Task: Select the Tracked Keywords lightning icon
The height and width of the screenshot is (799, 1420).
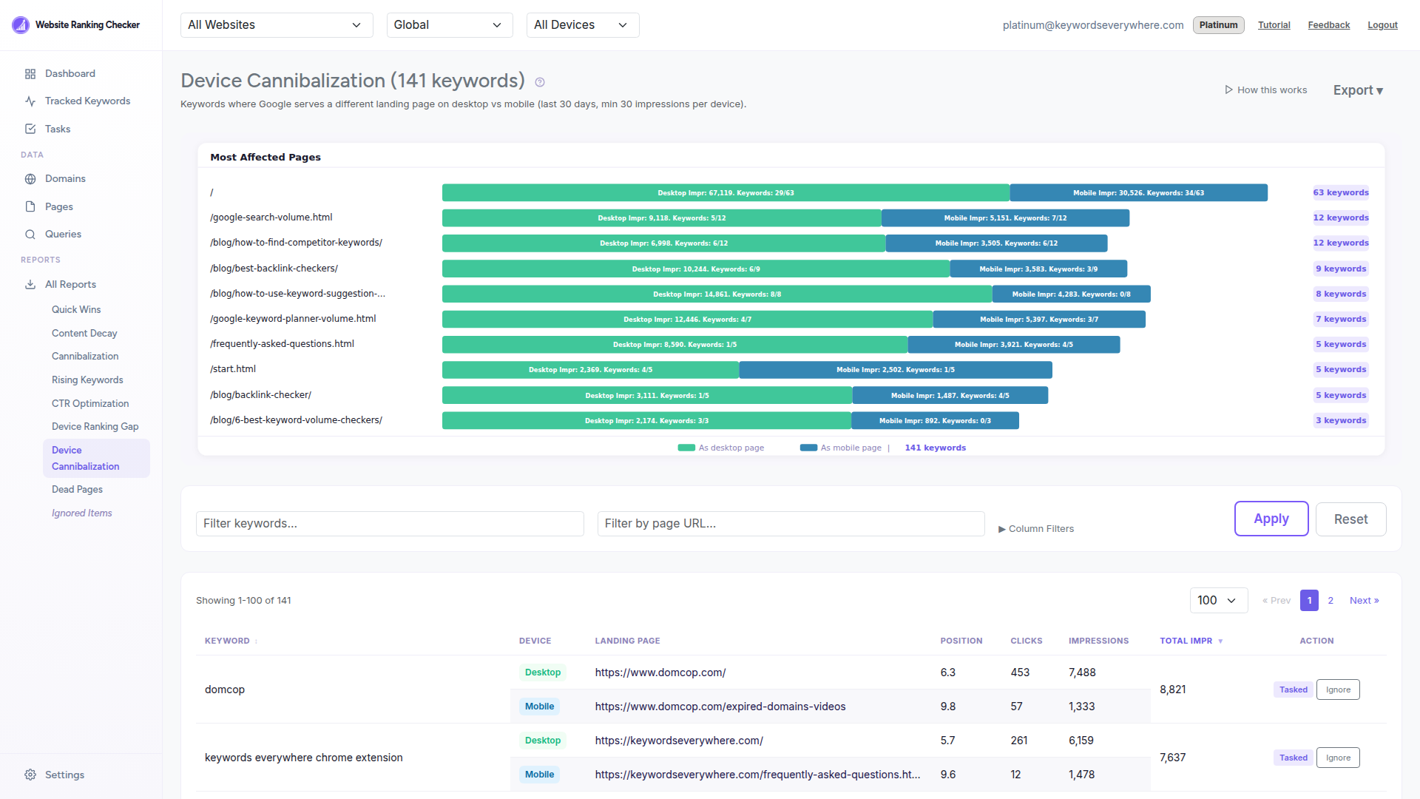Action: [30, 101]
